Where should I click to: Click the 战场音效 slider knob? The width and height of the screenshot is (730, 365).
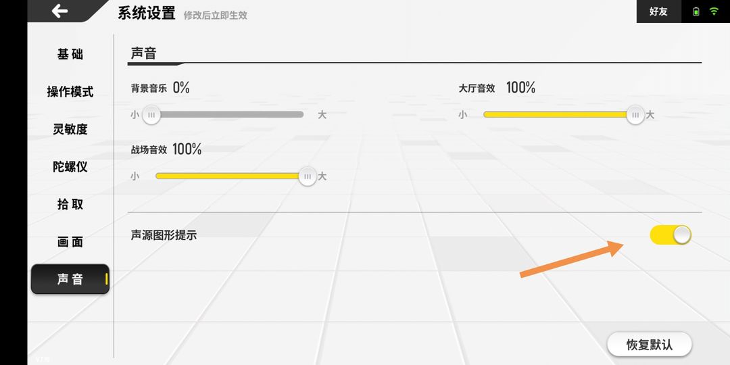(x=308, y=176)
